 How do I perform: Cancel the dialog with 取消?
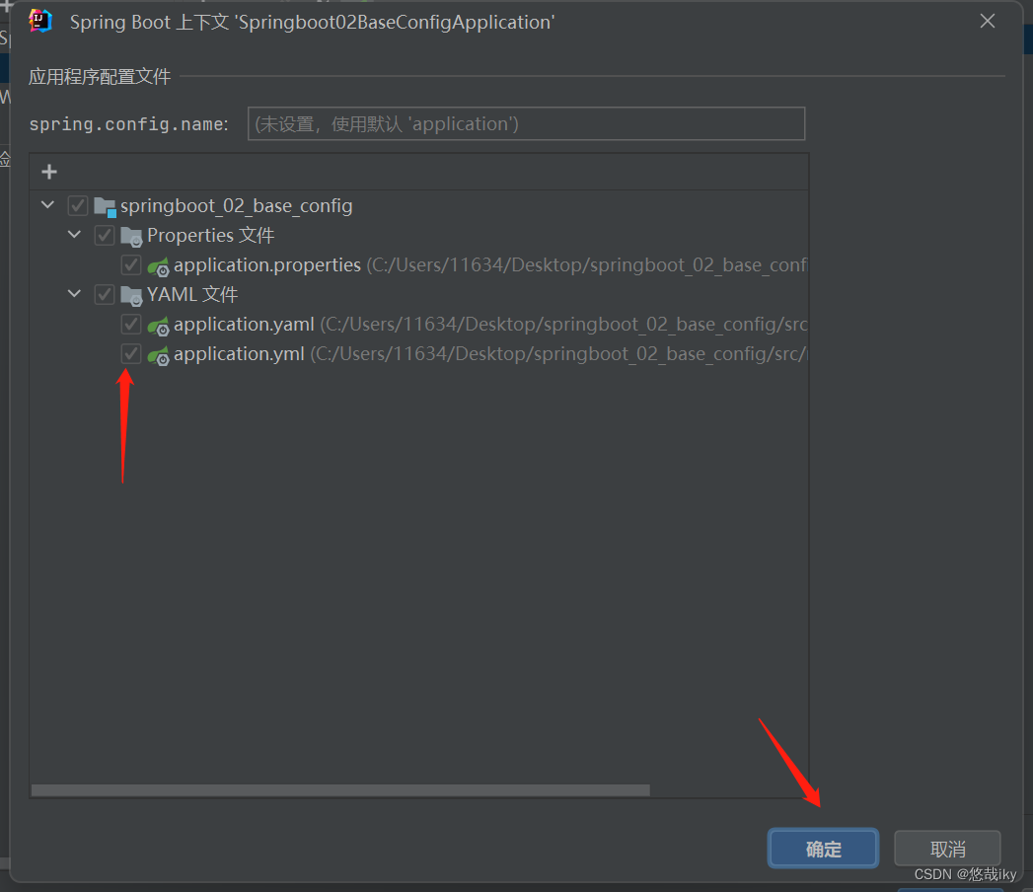click(947, 849)
